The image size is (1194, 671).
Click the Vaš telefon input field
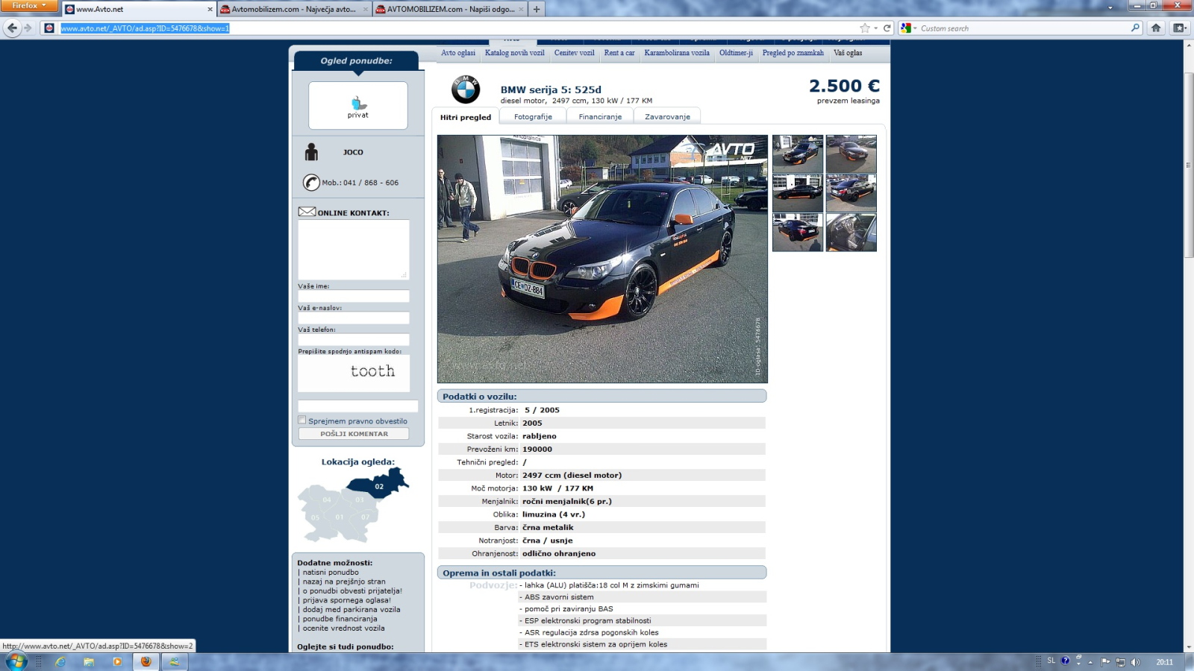coord(354,339)
